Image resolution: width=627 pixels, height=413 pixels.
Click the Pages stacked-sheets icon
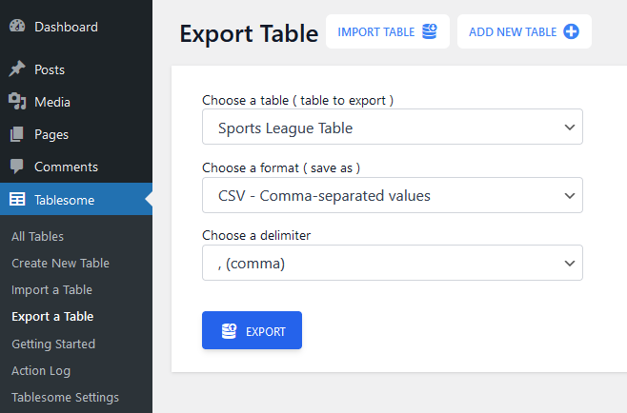click(17, 134)
